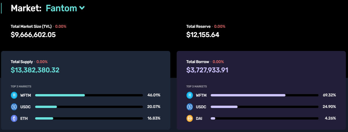The height and width of the screenshot is (132, 348).
Task: Click the USDC icon in Total Borrow
Action: [x=190, y=107]
